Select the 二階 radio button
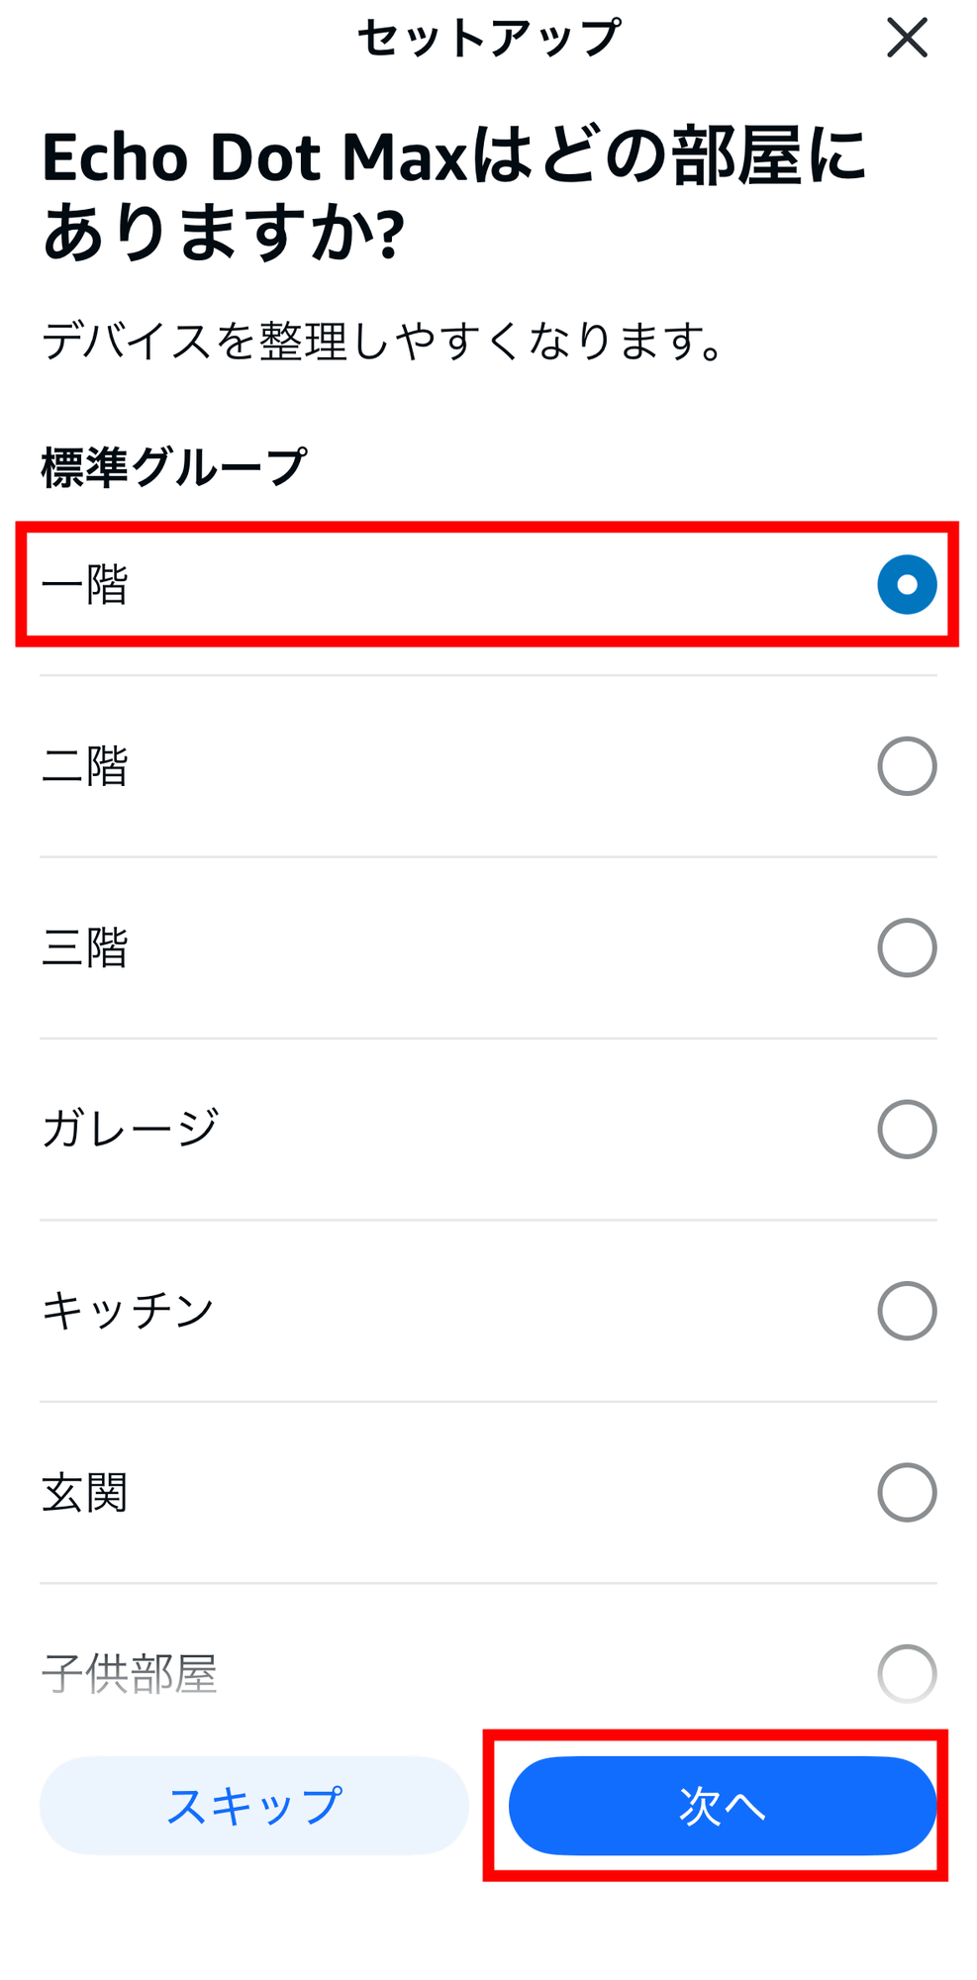The height and width of the screenshot is (1980, 977). tap(906, 766)
